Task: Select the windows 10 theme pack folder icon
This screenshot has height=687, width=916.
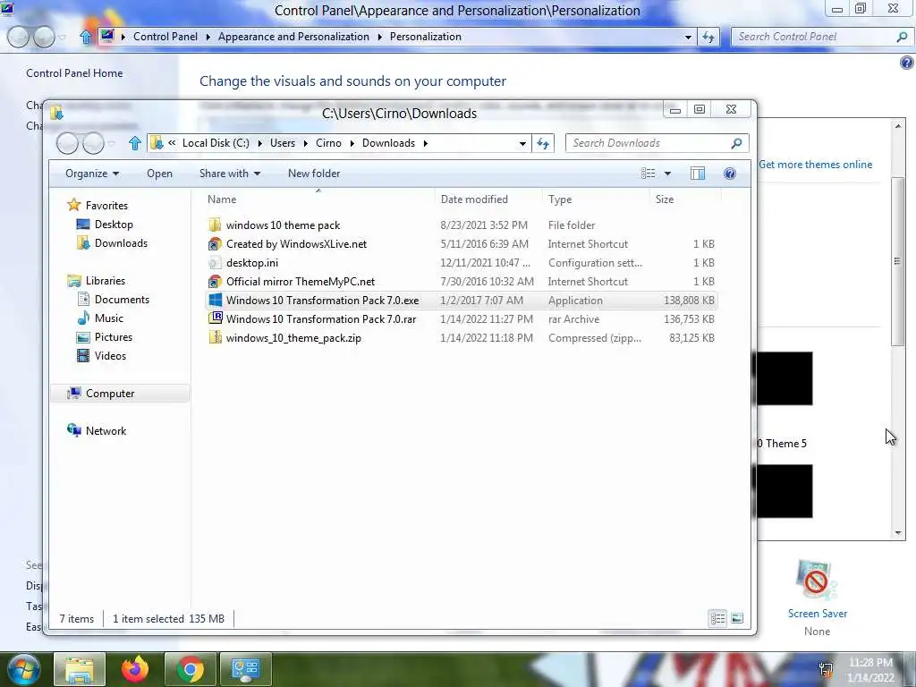Action: point(215,225)
